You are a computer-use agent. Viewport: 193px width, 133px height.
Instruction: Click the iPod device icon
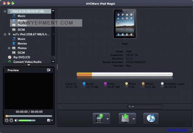(9, 34)
